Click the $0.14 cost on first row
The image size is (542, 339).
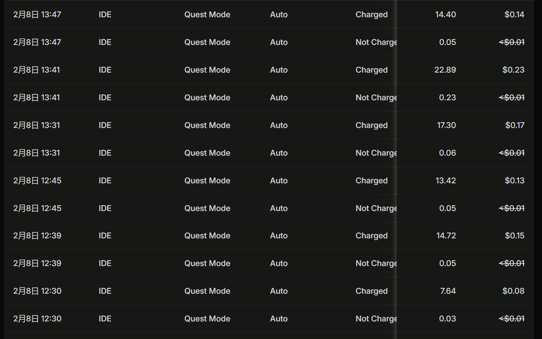click(x=514, y=14)
